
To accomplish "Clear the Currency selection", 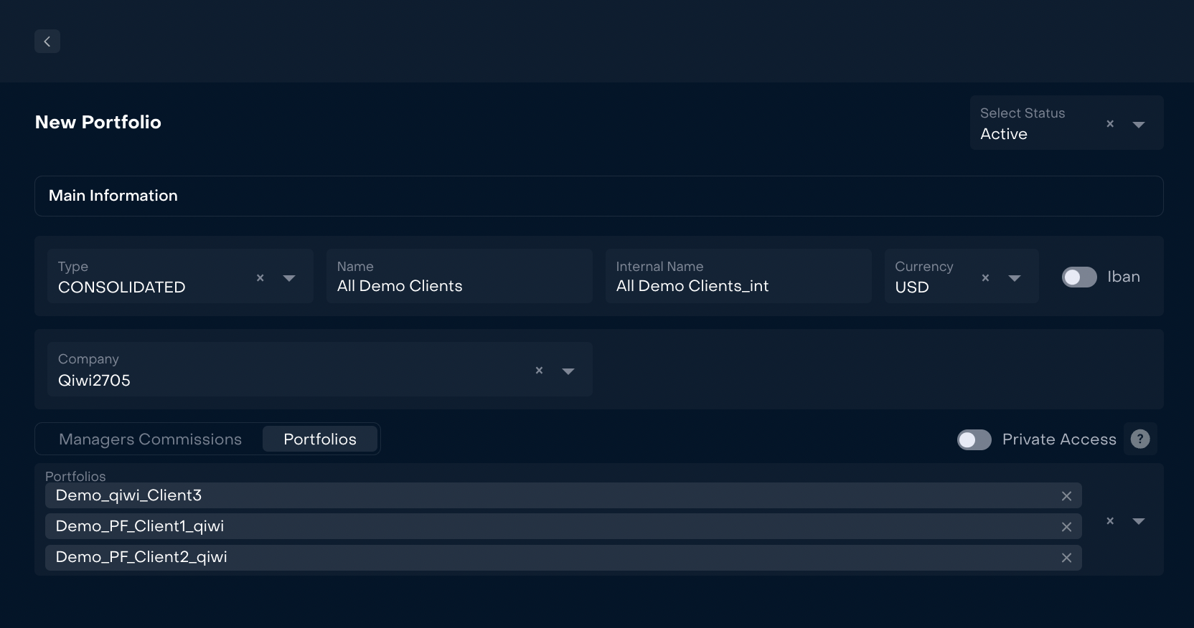I will tap(985, 277).
